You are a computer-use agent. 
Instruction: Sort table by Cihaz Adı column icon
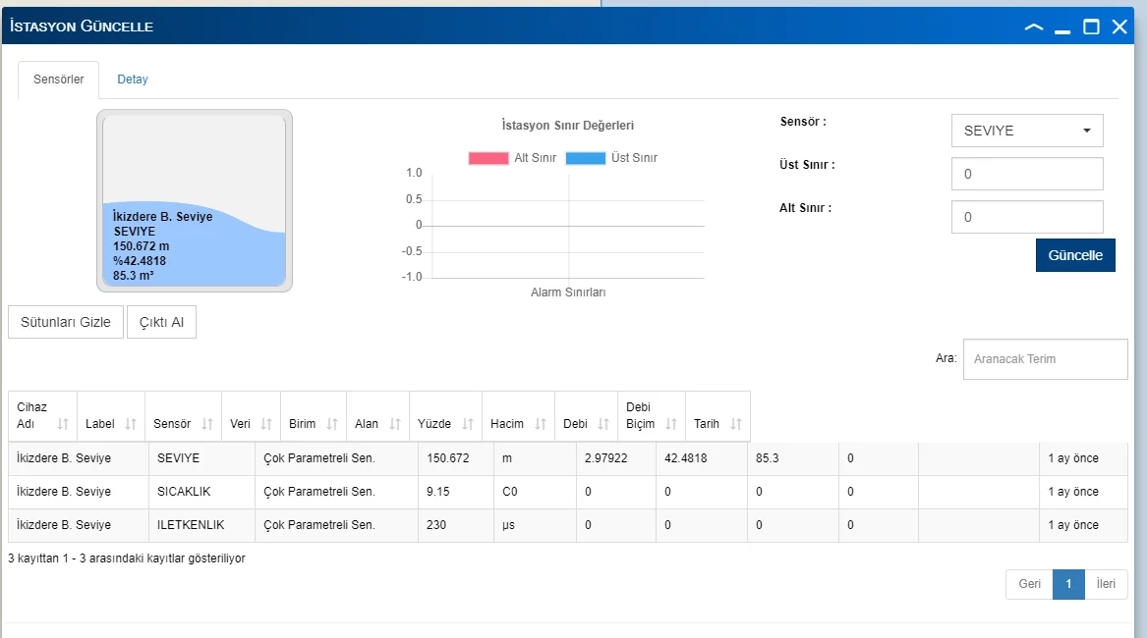tap(63, 424)
